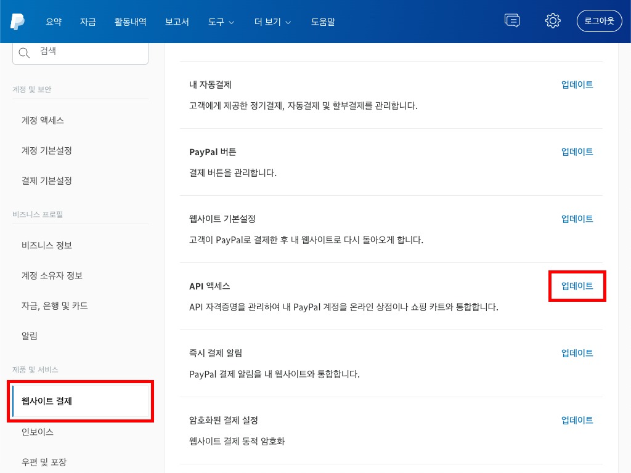Click the 즉시 결제 알림 heading
The height and width of the screenshot is (473, 631).
coord(216,353)
